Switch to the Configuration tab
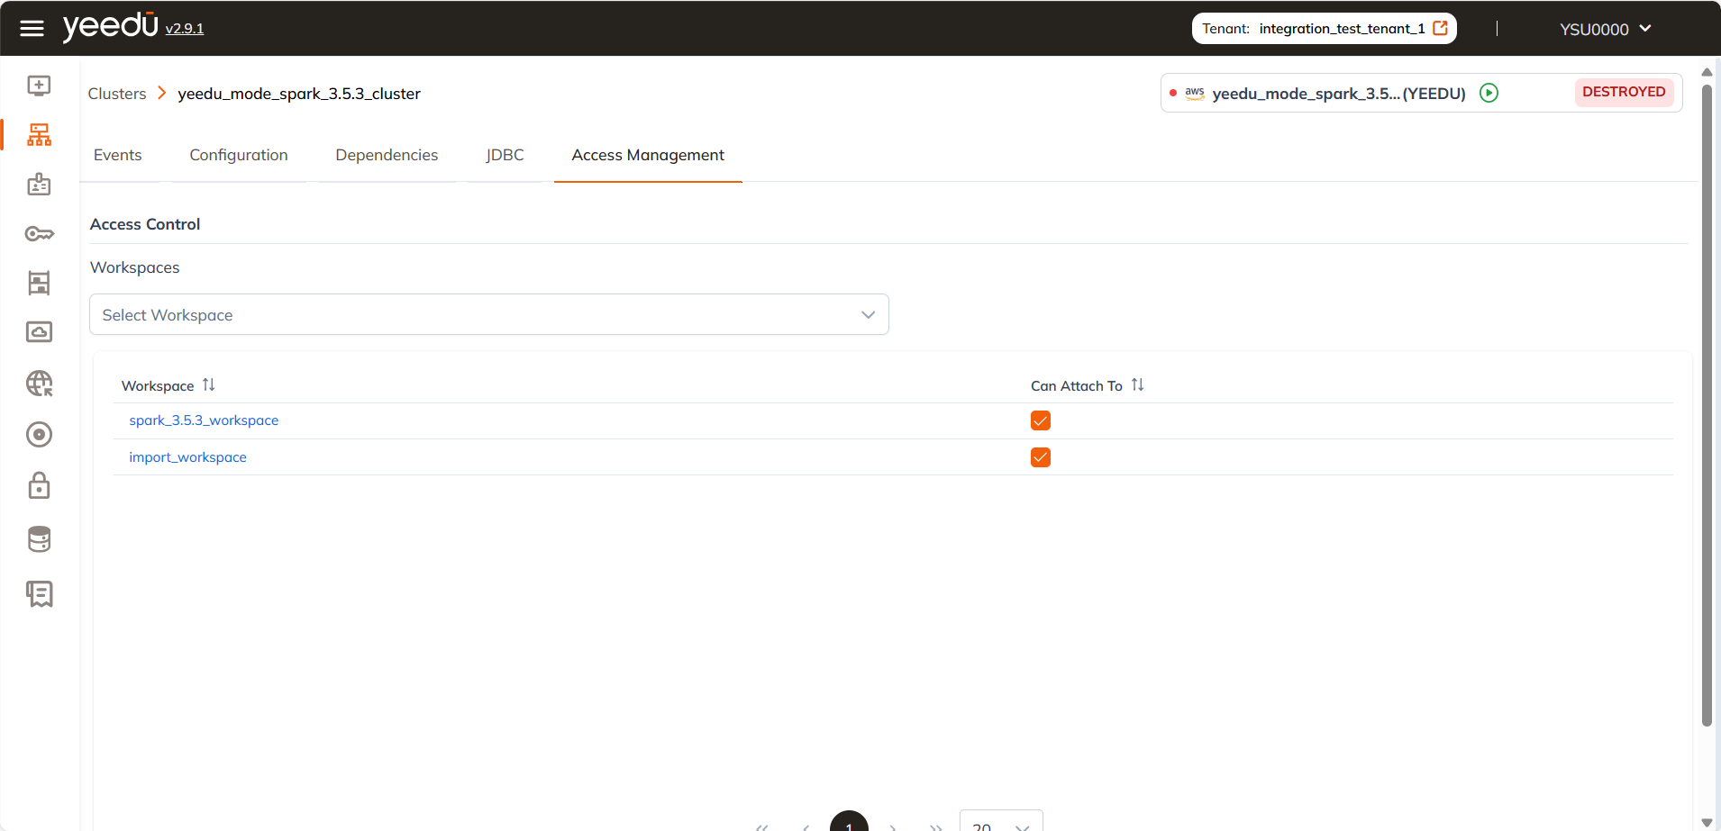Image resolution: width=1721 pixels, height=831 pixels. (x=238, y=155)
